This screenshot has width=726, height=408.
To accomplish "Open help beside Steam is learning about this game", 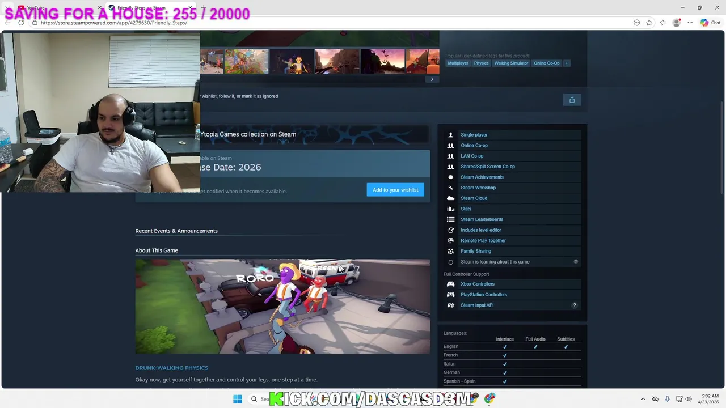I will 575,262.
